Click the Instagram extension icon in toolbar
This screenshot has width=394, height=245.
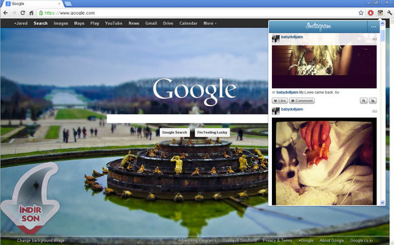(x=380, y=13)
